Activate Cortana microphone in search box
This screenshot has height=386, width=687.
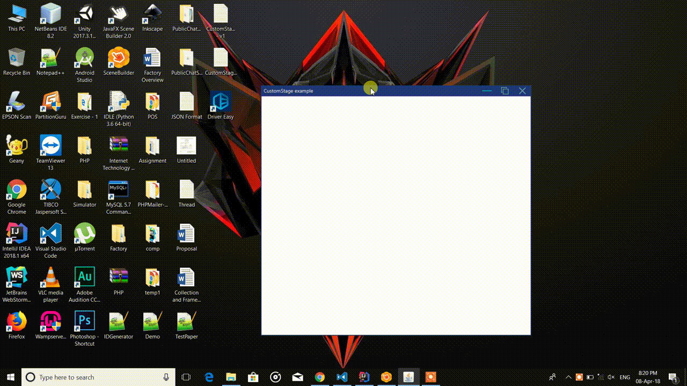click(x=166, y=377)
